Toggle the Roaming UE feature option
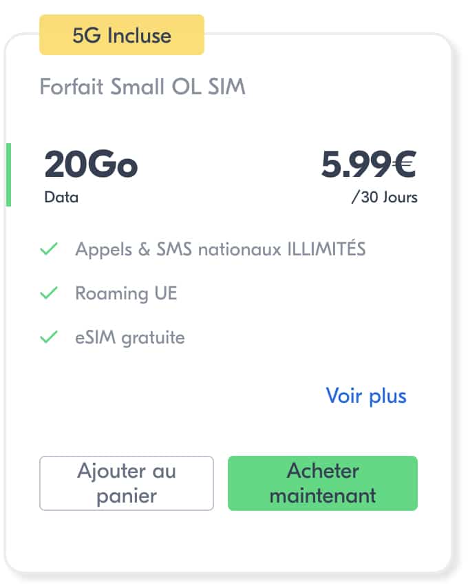 126,293
